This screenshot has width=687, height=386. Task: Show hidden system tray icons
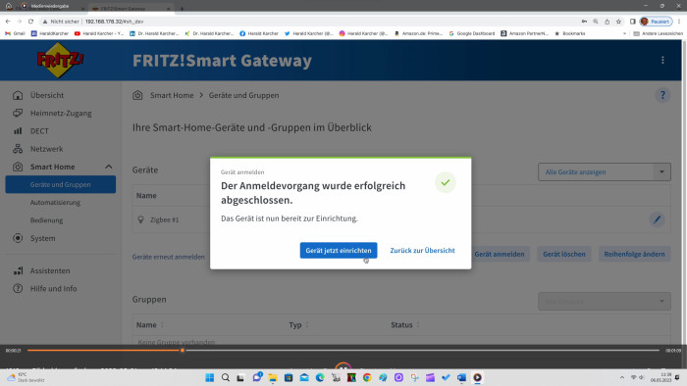point(622,377)
